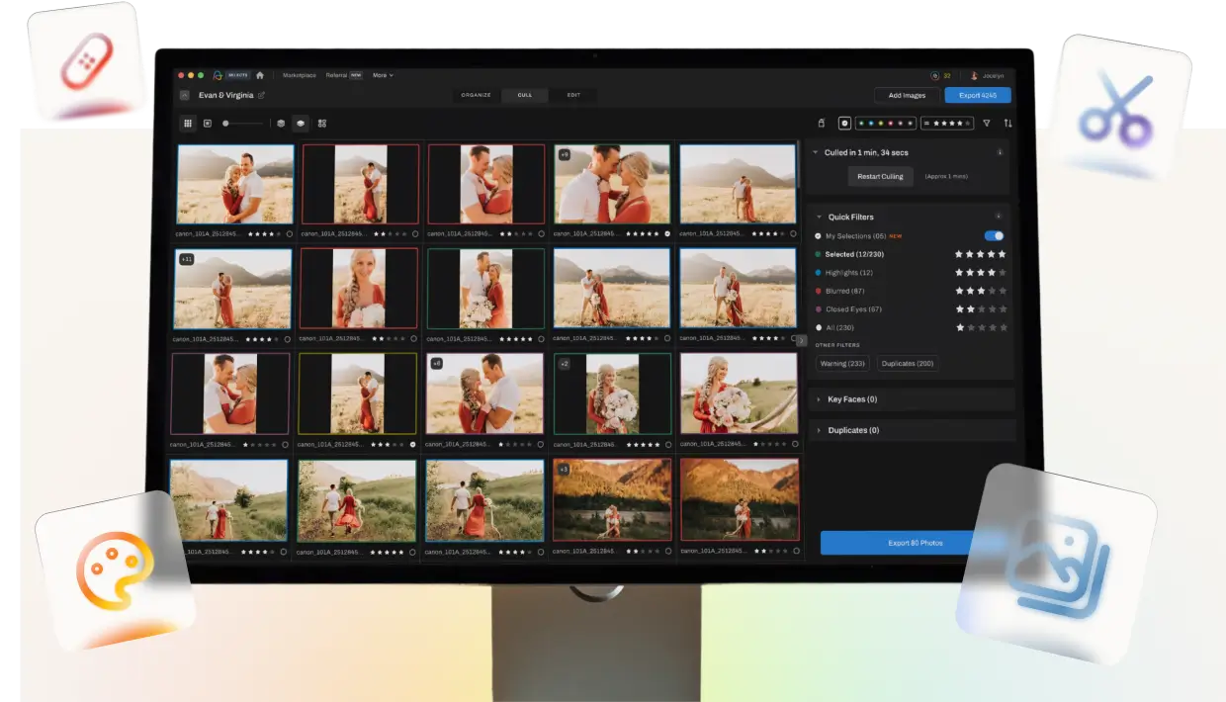
Task: Toggle the checkmark selection filter icon
Action: [844, 123]
